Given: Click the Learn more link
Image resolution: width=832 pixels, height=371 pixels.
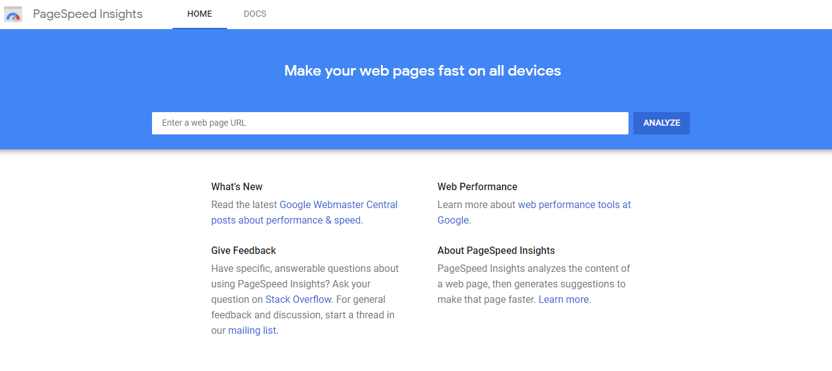Looking at the screenshot, I should coord(563,300).
